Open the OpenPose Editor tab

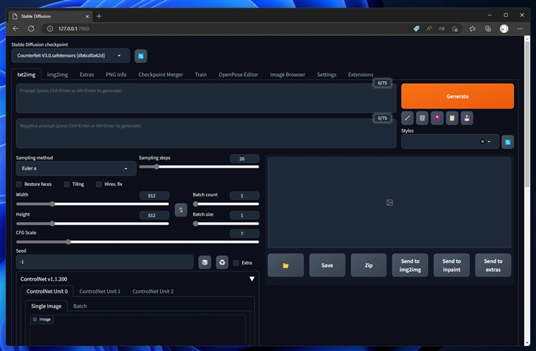click(238, 75)
